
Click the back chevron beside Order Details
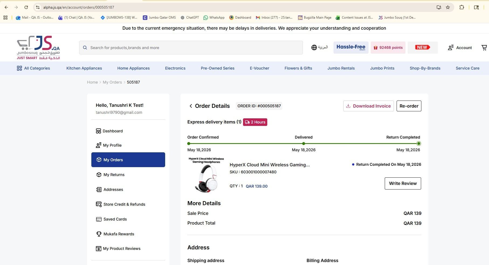(191, 106)
